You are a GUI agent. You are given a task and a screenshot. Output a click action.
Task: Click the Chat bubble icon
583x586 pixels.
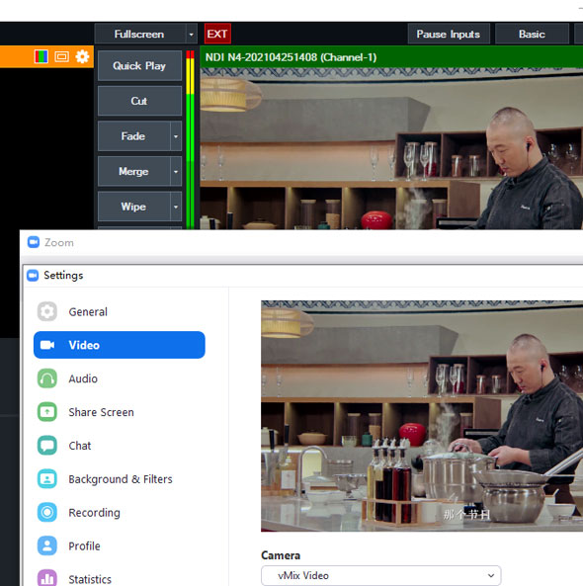pos(47,445)
